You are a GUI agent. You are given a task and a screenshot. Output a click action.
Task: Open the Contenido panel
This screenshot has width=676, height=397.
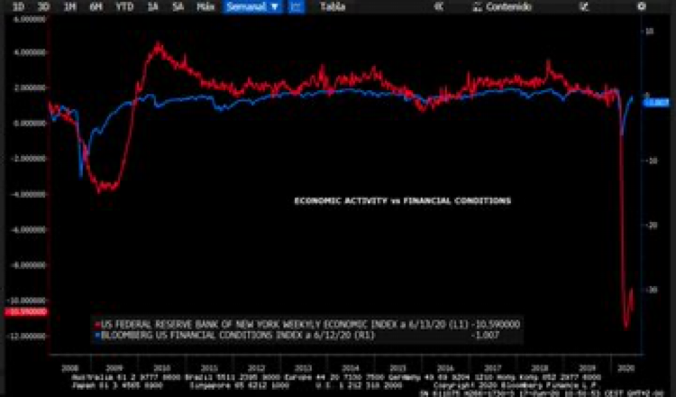click(505, 6)
